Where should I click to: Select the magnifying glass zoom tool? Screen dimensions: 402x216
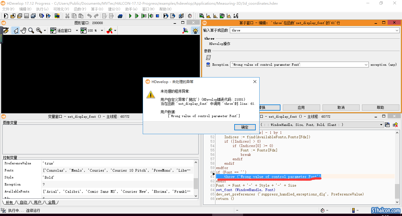click(x=31, y=31)
